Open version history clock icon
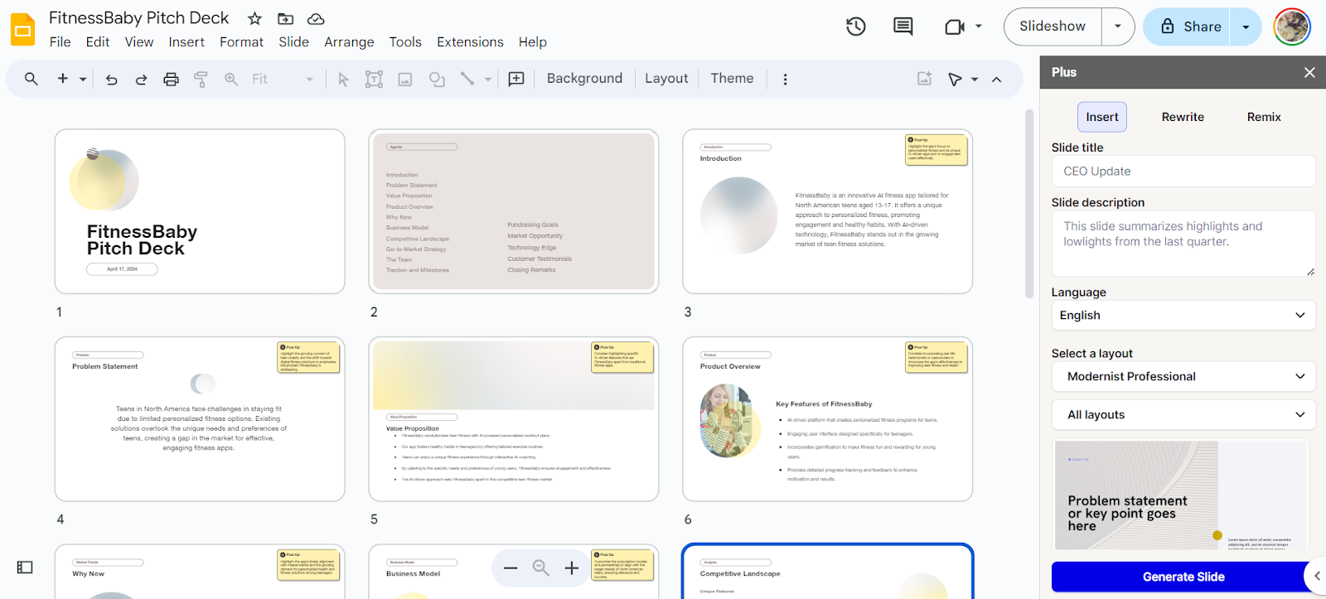The image size is (1326, 599). [856, 27]
